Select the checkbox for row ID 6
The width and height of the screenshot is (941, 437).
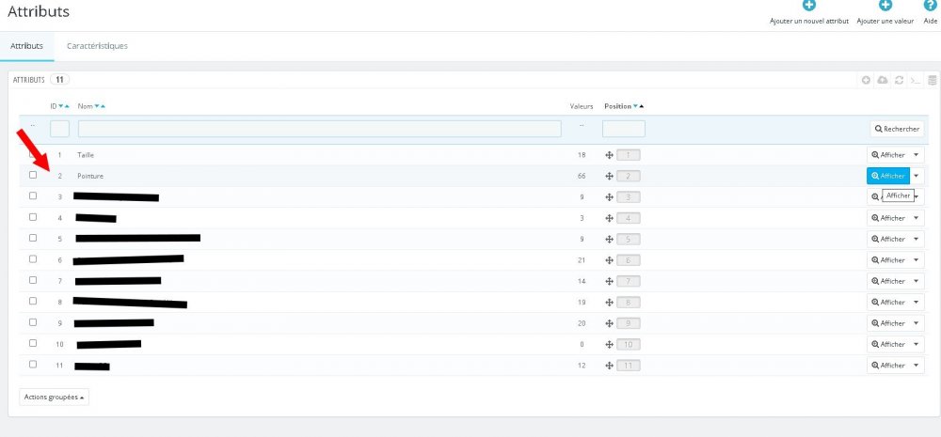tap(33, 259)
